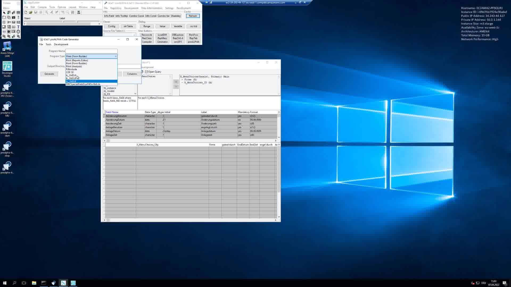Select the timer clock widget in palette

point(18,32)
